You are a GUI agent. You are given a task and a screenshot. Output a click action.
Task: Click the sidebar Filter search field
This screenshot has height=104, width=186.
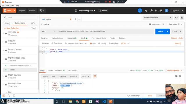tap(20, 18)
